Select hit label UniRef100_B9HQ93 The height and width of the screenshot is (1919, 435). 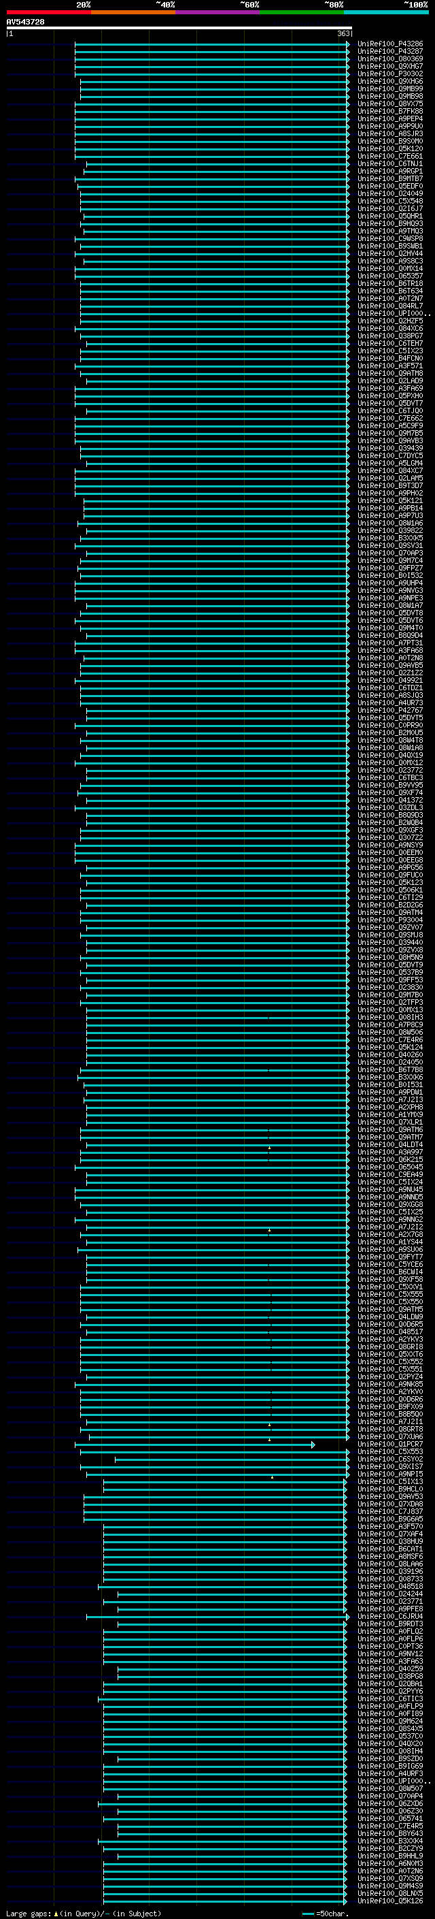point(389,223)
